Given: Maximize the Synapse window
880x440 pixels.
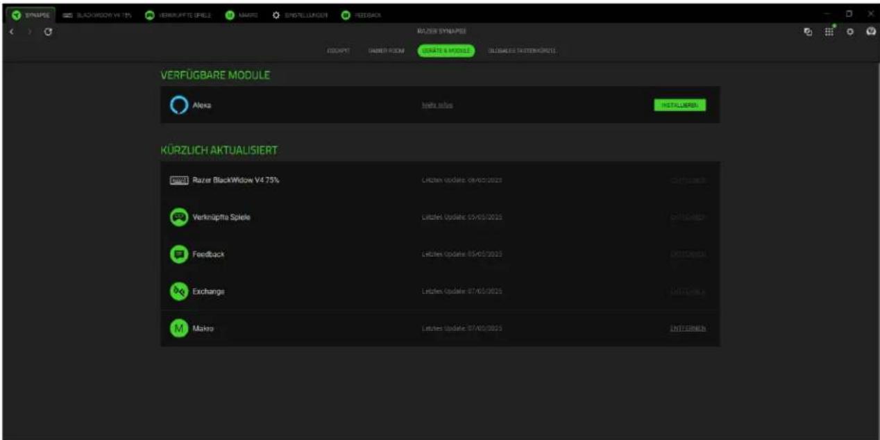Looking at the screenshot, I should click(848, 14).
